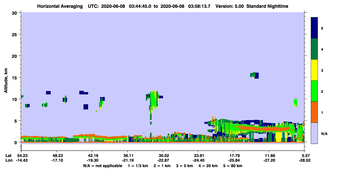Image resolution: width=338 pixels, height=173 pixels.
Task: Click the colorbar label 5
Action: coord(322,28)
